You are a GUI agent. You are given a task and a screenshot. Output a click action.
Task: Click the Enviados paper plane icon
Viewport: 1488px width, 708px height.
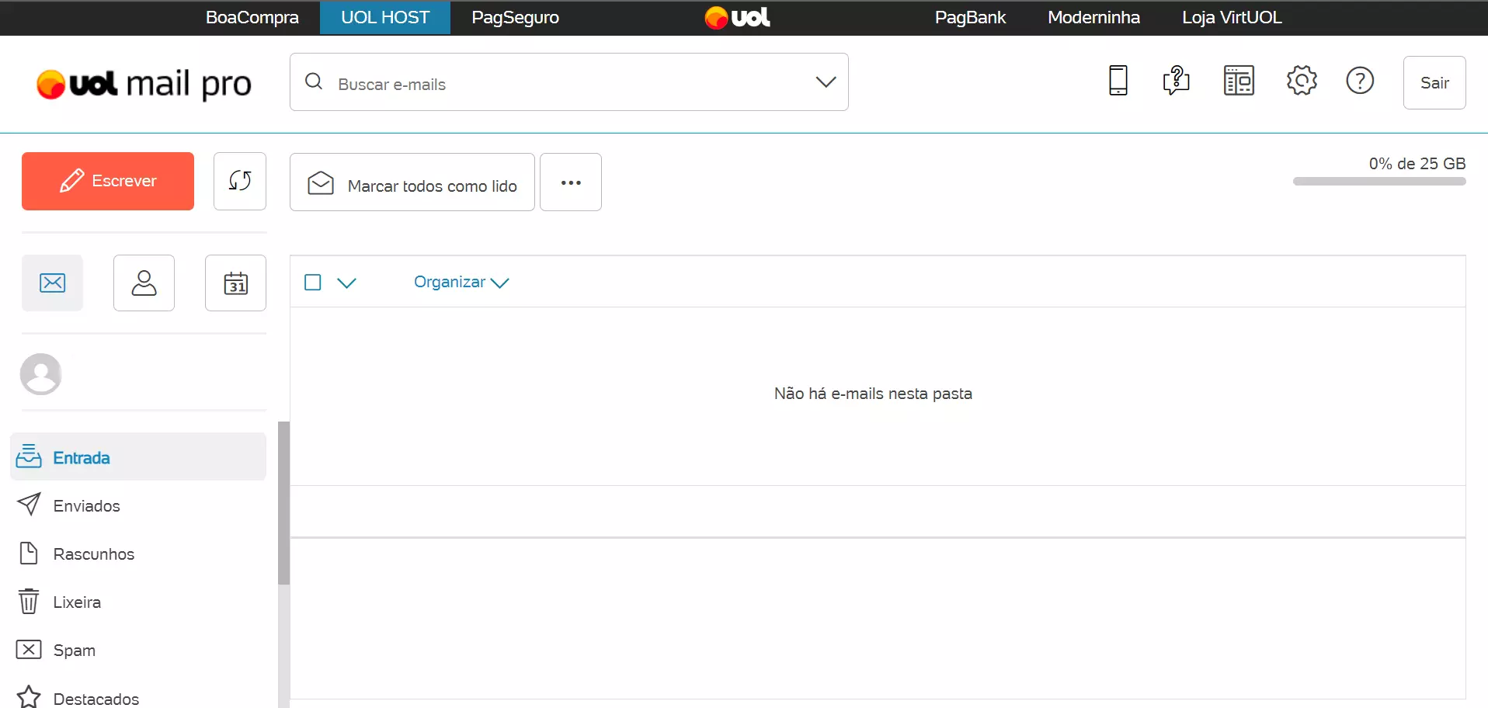29,505
